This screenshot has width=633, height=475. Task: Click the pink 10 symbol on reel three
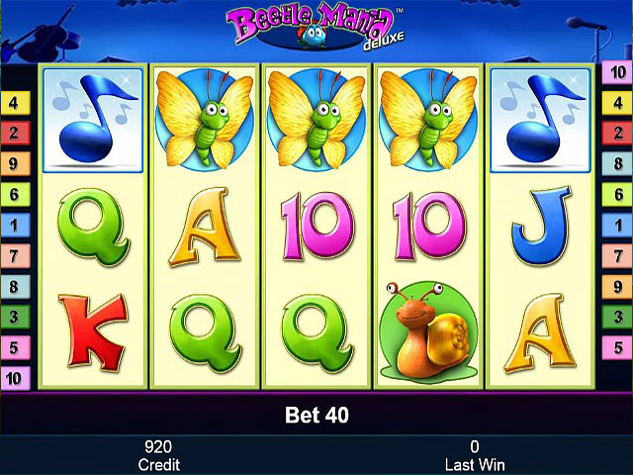point(317,226)
